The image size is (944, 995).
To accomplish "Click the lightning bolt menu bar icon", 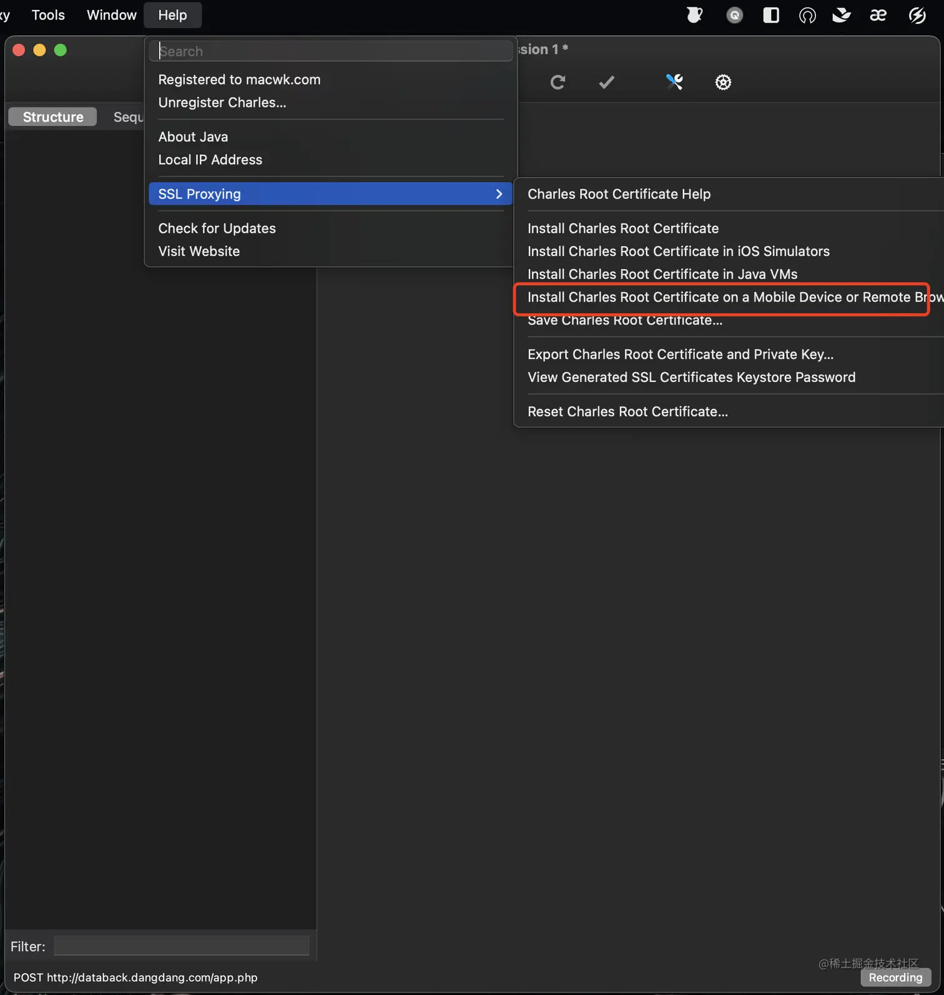I will (x=917, y=15).
